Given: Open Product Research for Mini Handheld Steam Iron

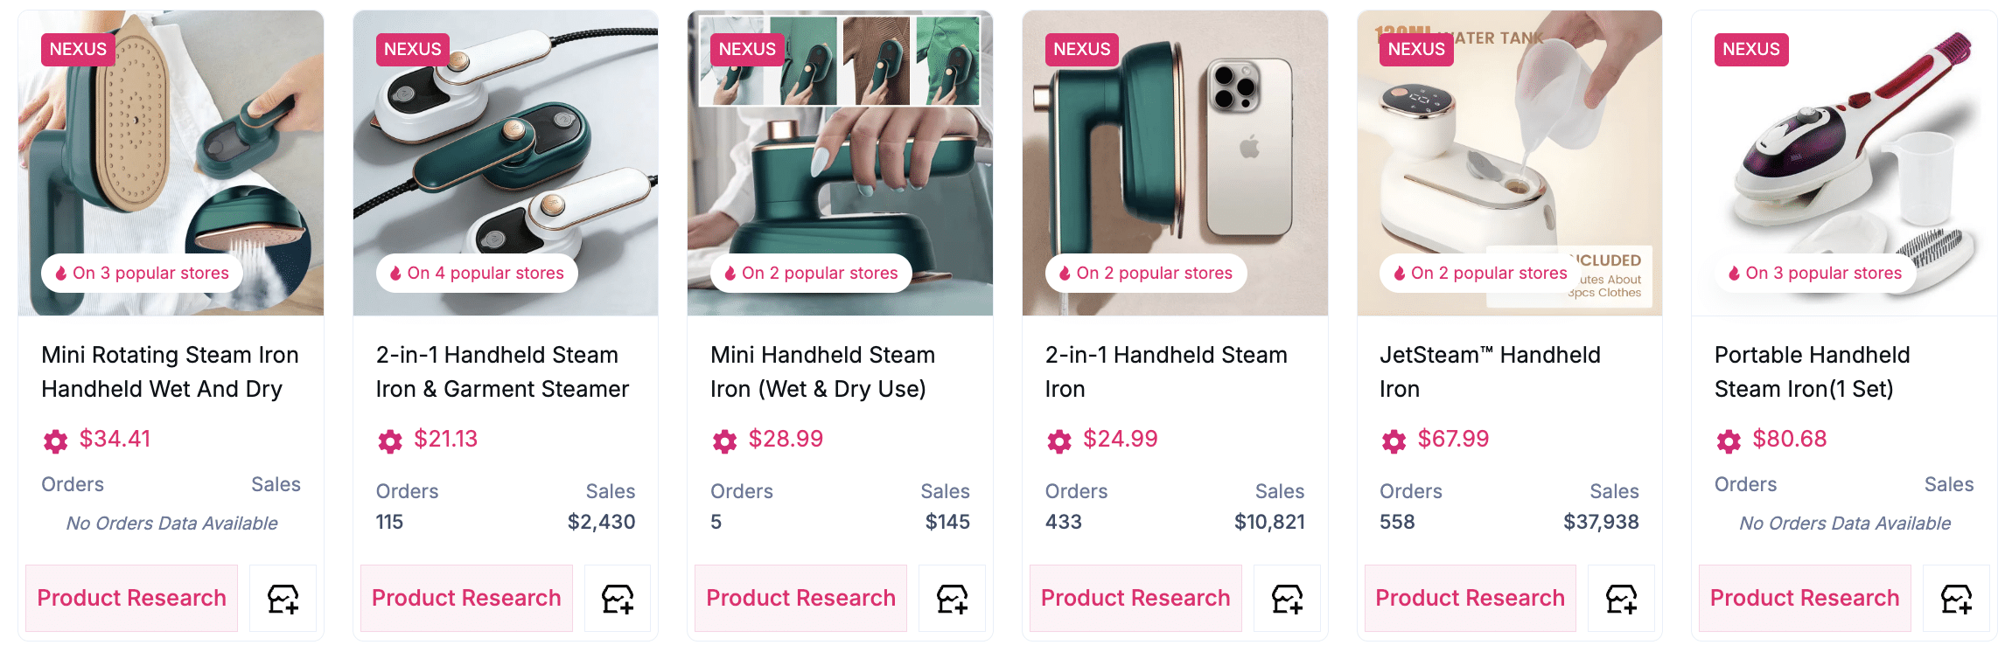Looking at the screenshot, I should (x=800, y=599).
